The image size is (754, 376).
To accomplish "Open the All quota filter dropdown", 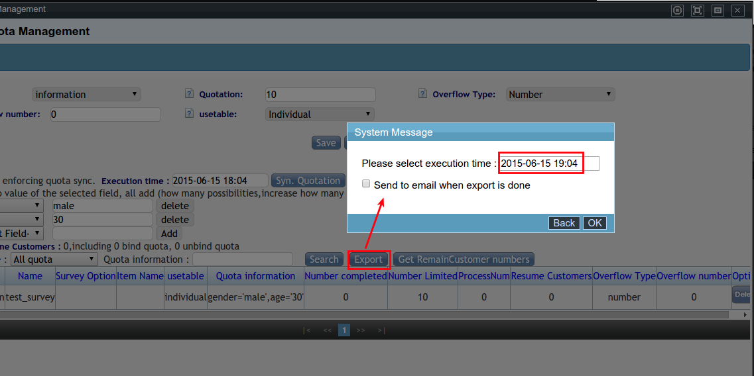I will [54, 259].
